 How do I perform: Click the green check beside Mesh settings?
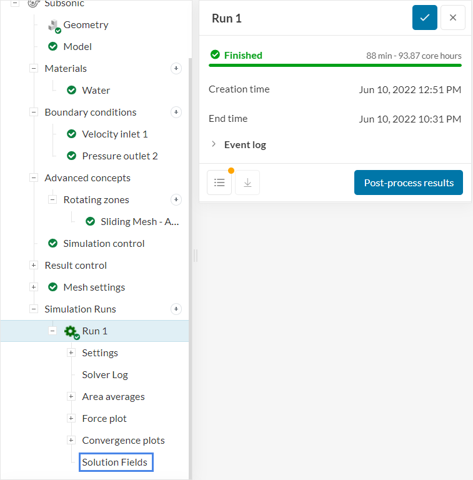(53, 287)
